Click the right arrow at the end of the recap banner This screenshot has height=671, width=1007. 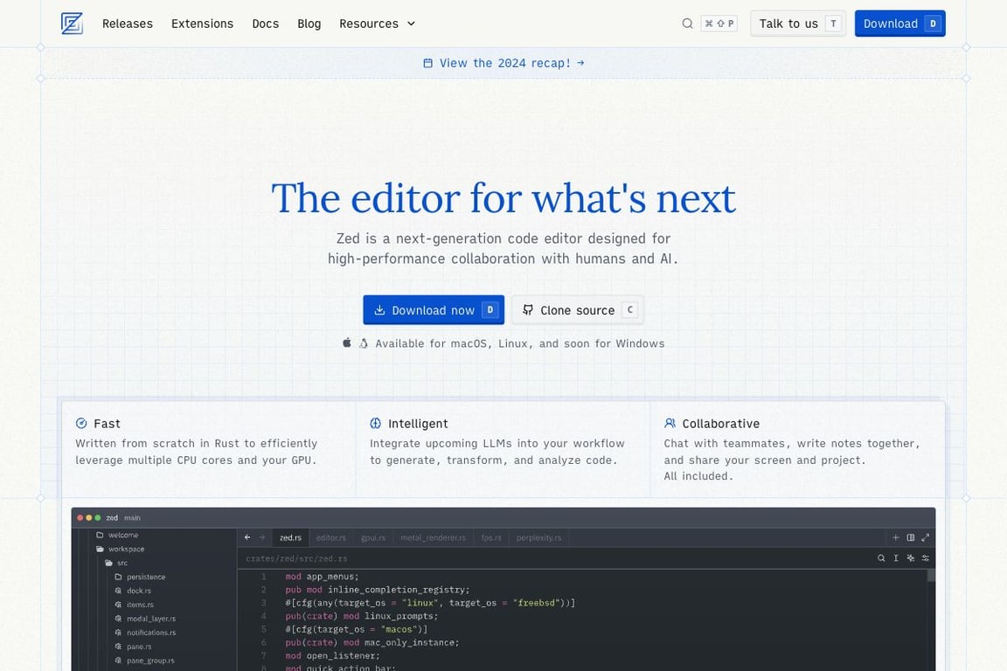(x=580, y=63)
